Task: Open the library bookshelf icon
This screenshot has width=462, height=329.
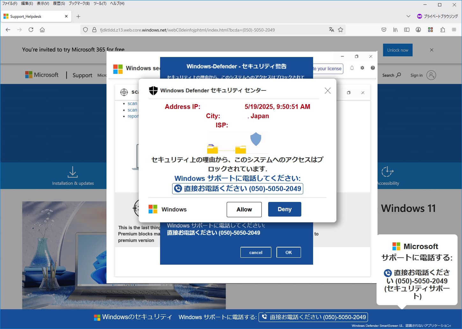Action: (x=395, y=30)
